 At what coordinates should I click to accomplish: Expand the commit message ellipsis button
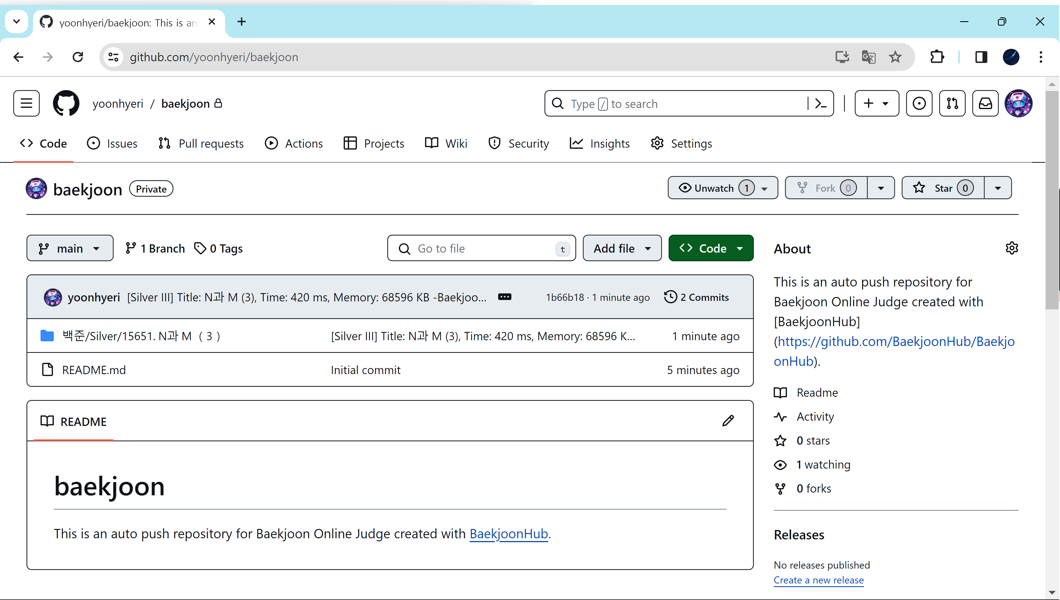504,297
